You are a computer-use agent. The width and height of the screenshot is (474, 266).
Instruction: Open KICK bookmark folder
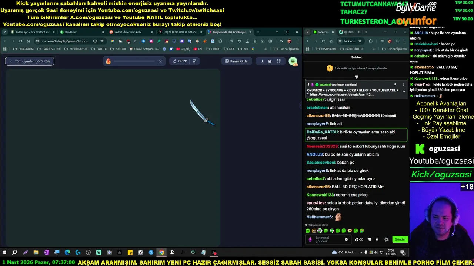(230, 49)
